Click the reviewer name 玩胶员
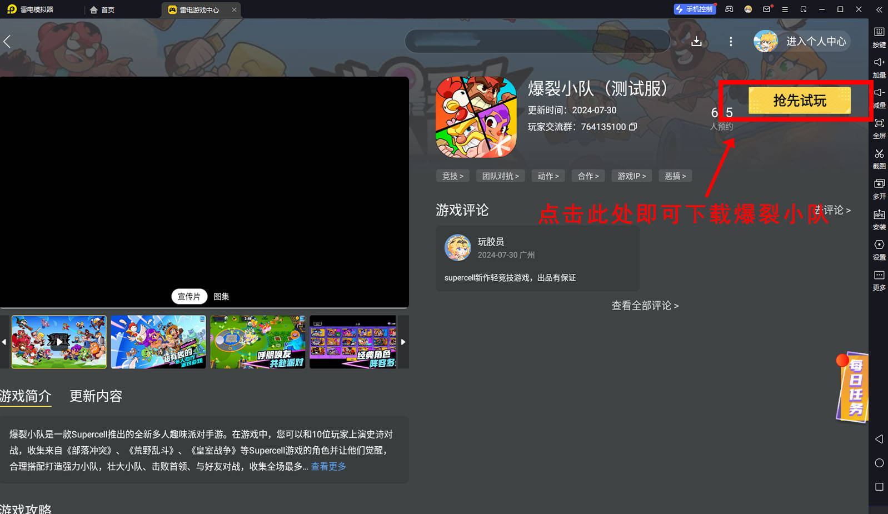Screen dimensions: 888x514 491,242
